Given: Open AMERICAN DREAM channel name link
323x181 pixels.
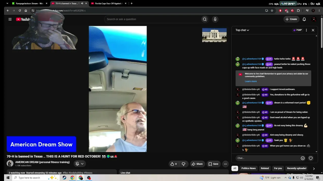Looking at the screenshot, I should pos(42,162).
